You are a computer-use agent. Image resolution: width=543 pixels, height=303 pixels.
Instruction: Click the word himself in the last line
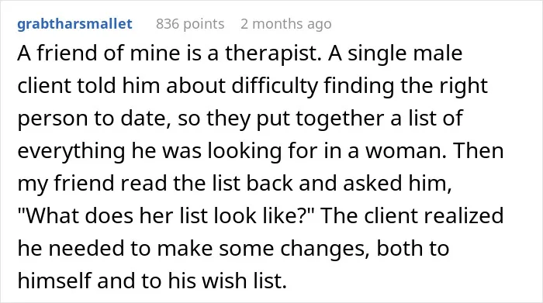(54, 281)
